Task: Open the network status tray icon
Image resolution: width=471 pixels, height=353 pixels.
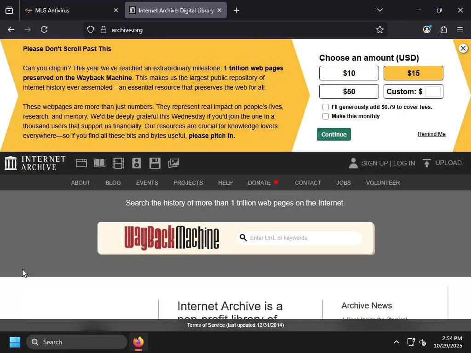Action: [411, 342]
